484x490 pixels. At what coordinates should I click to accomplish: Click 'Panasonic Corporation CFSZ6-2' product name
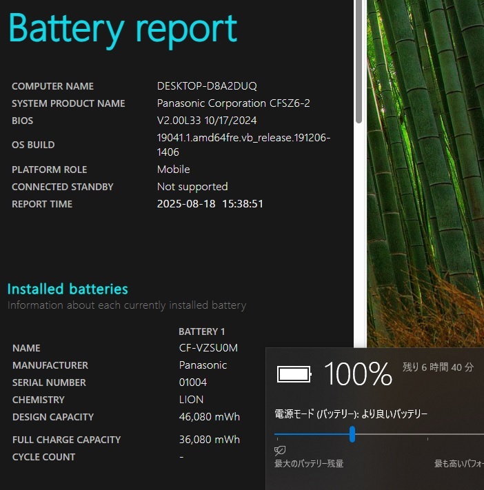(233, 103)
